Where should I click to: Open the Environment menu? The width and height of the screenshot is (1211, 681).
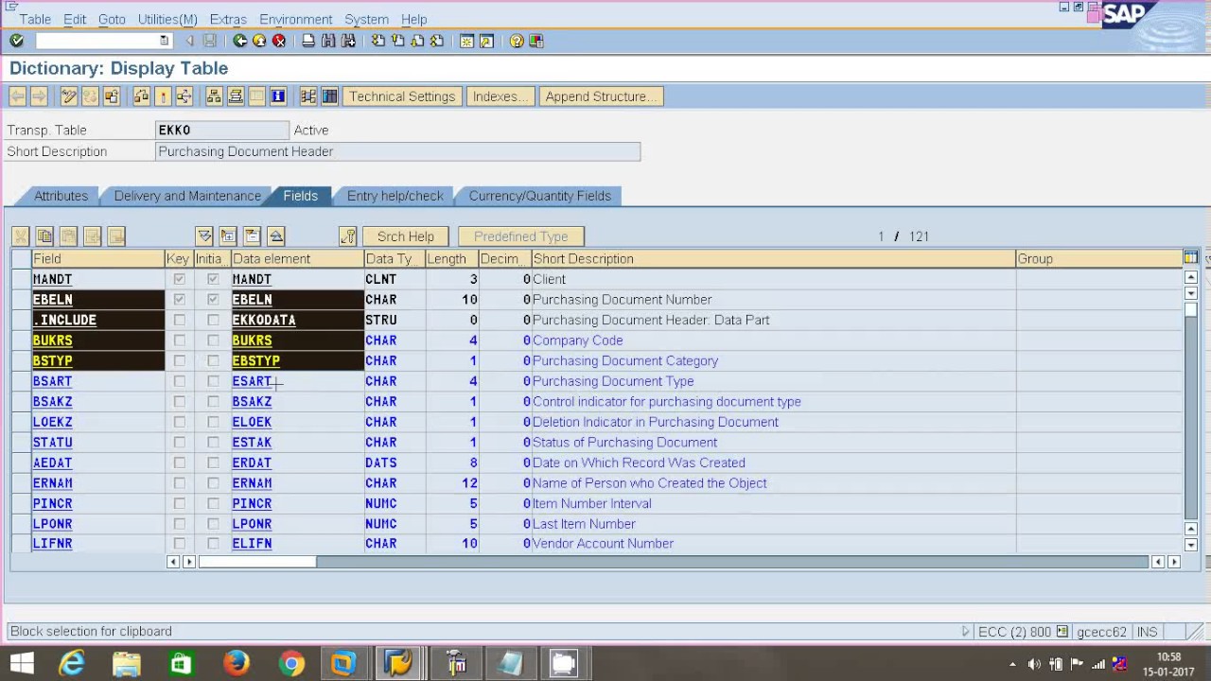tap(296, 19)
